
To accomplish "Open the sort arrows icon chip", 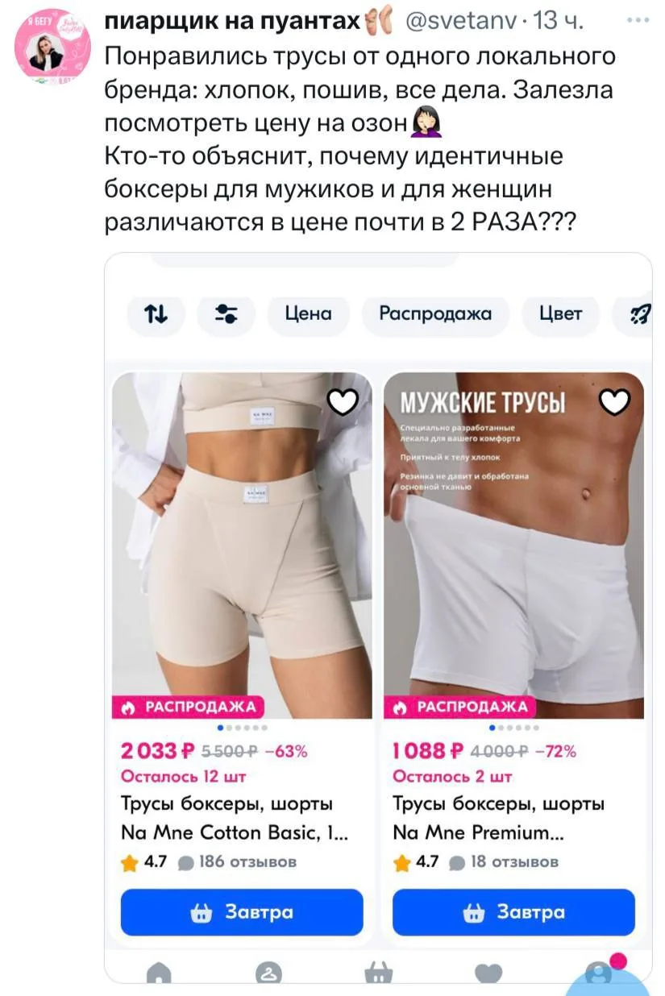I will coord(156,314).
